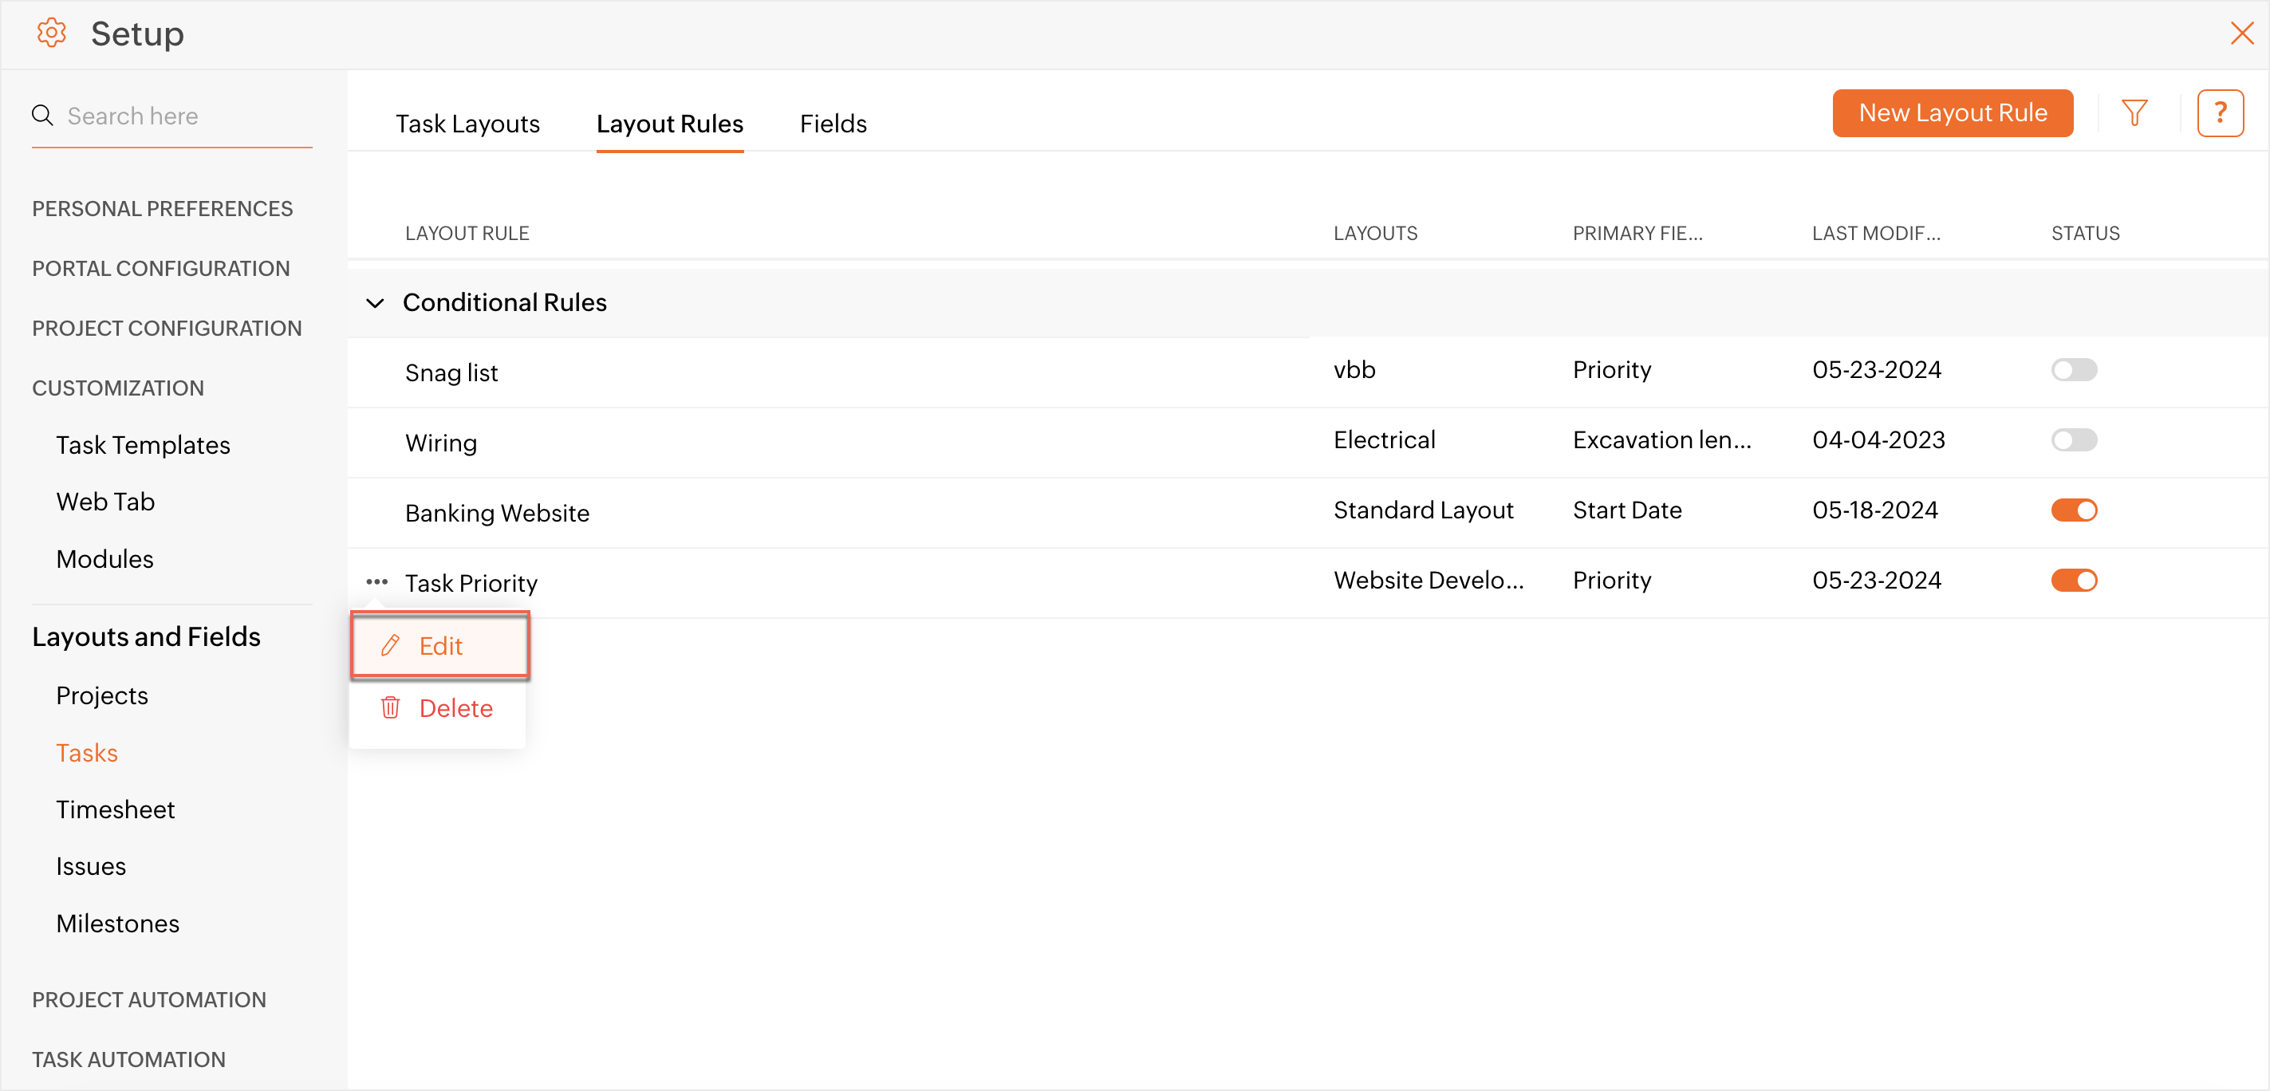2270x1091 pixels.
Task: Close Setup with the orange X
Action: tap(2241, 33)
